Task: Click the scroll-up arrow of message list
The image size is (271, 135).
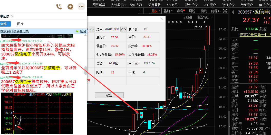Action: pos(85,35)
